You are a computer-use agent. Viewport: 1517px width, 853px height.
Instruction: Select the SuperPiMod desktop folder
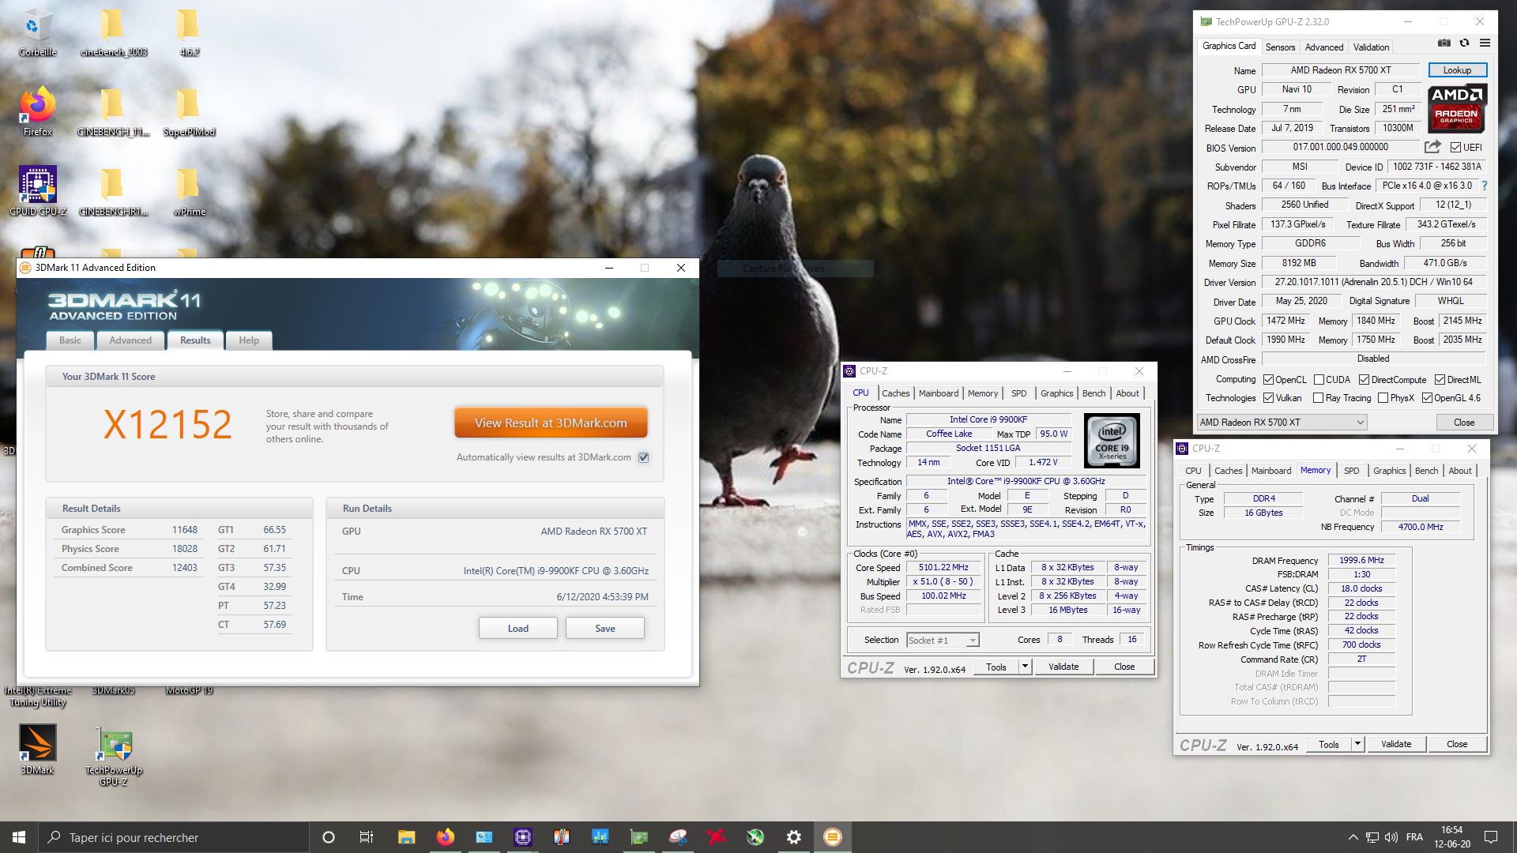pyautogui.click(x=189, y=112)
